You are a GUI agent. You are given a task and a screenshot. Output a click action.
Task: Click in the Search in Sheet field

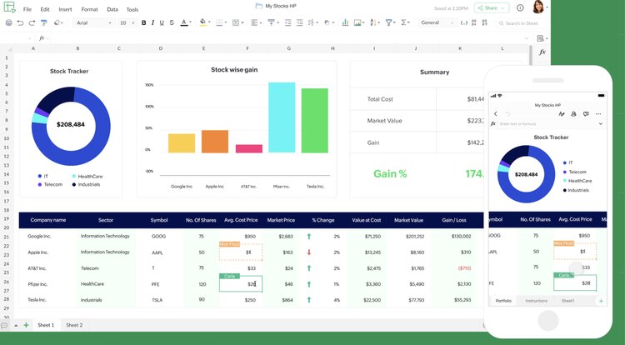tap(522, 23)
